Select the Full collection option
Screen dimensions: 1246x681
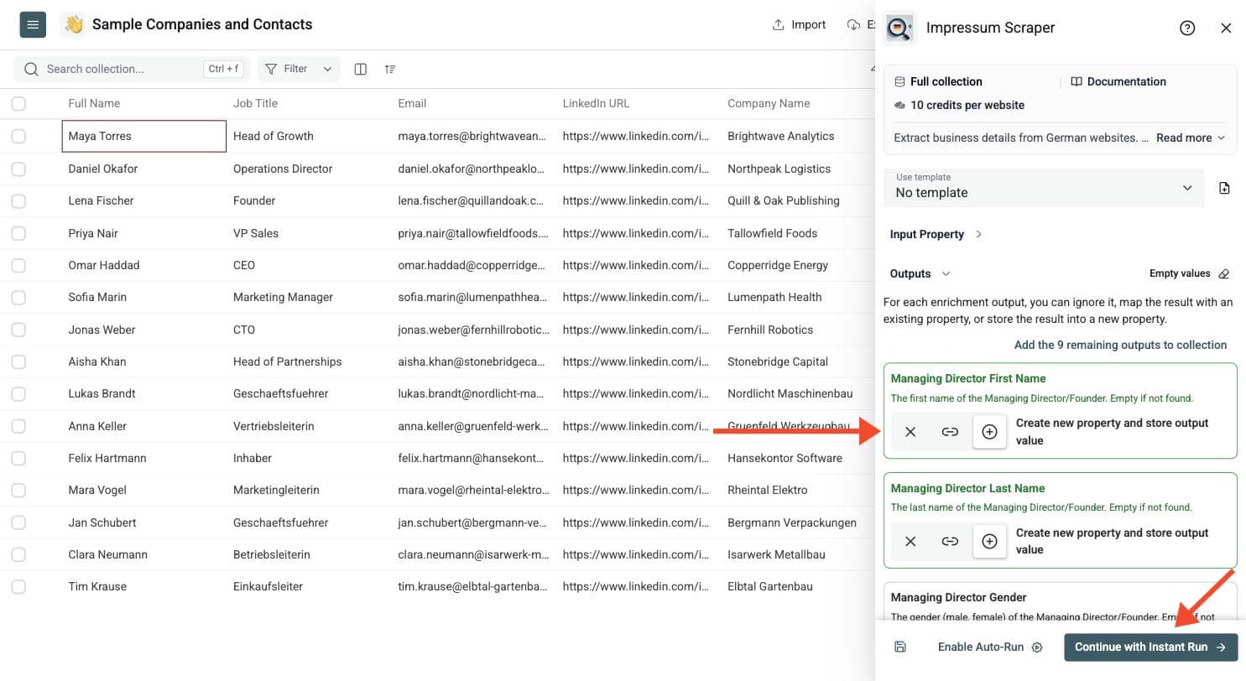tap(938, 81)
